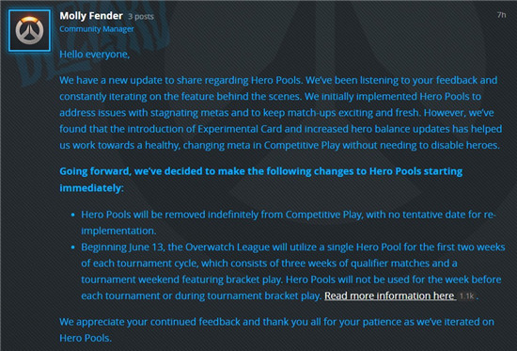Screen dimensions: 517x351
Task: Click the bold word "immediately:"
Action: pos(91,188)
